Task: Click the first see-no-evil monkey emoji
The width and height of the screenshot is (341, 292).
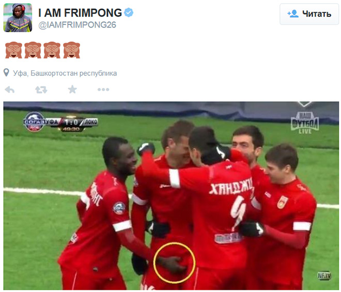Action: [x=13, y=50]
